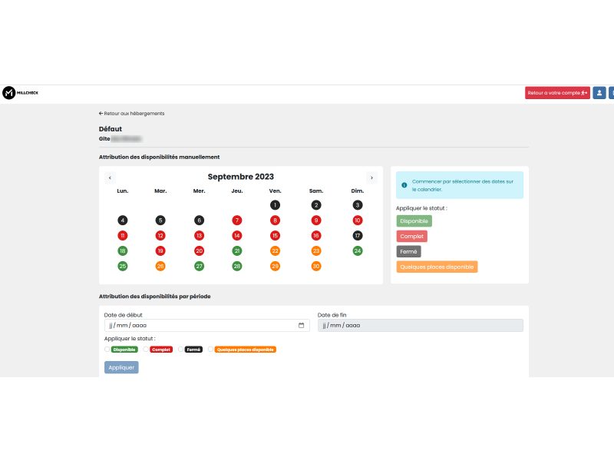
Task: Select September 3 on the calendar
Action: pos(357,205)
